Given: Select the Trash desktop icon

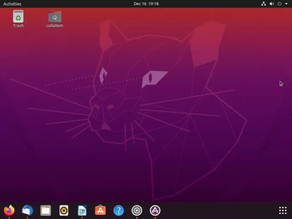Looking at the screenshot, I should coord(18,16).
